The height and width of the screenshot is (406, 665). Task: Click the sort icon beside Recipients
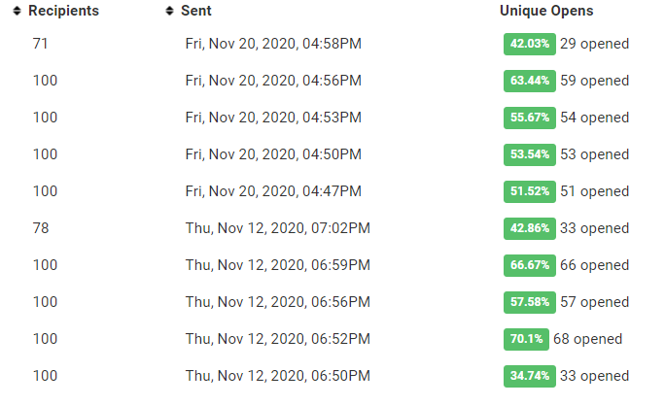coord(17,11)
